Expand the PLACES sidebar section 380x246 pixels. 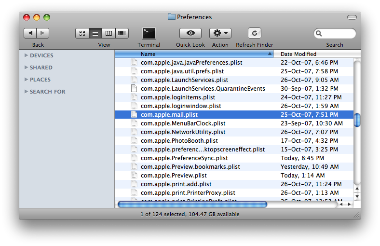coord(26,80)
